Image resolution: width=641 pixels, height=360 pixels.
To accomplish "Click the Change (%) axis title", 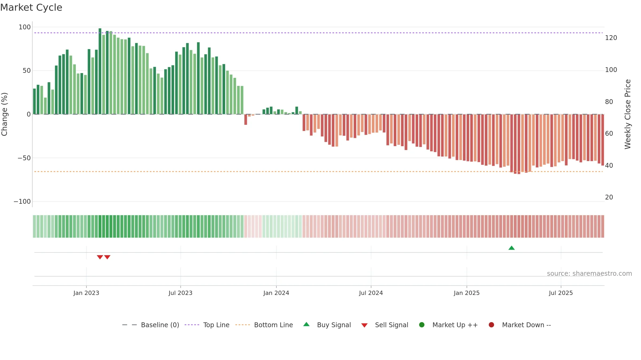I will (x=4, y=114).
